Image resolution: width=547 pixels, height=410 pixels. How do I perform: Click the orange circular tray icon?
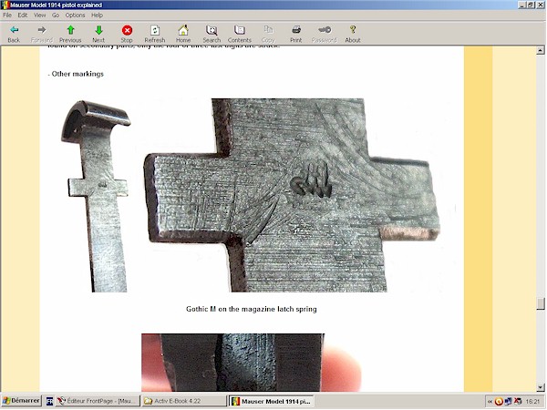(499, 402)
